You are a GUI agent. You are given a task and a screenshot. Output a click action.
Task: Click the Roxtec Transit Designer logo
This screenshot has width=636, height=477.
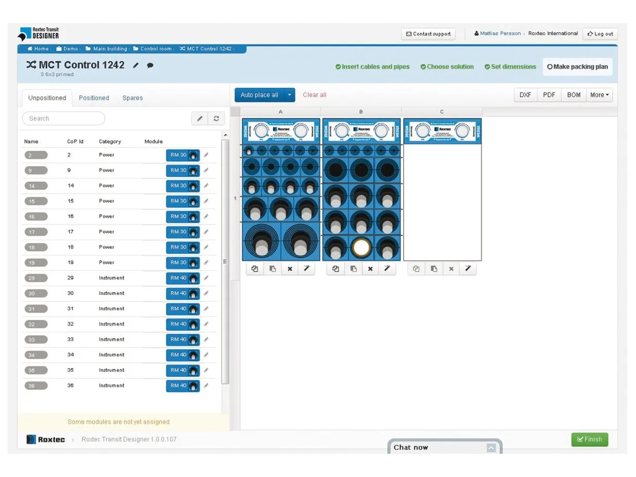[x=38, y=34]
